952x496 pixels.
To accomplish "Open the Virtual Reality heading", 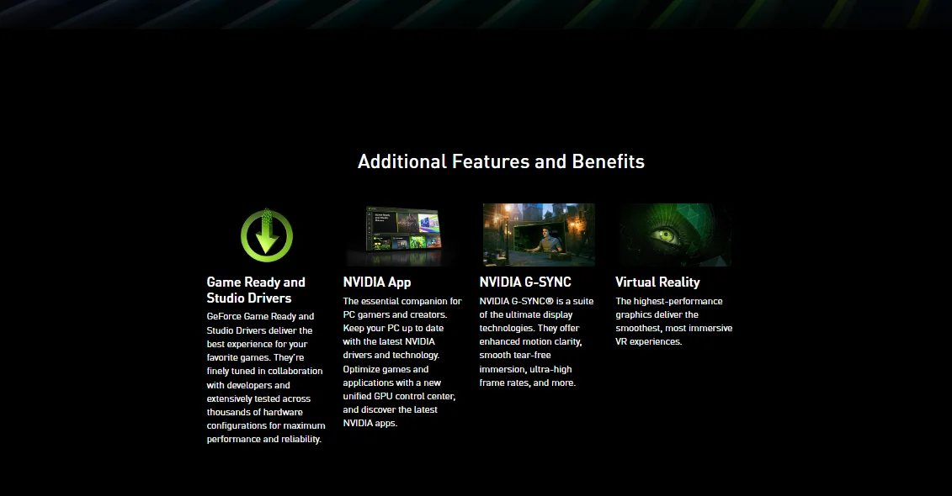I will (x=657, y=282).
